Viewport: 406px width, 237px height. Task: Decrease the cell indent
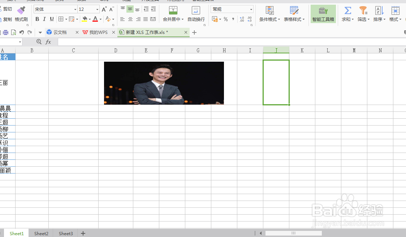[x=146, y=9]
